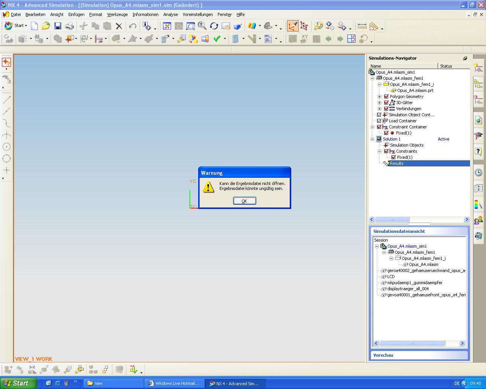The height and width of the screenshot is (389, 486).
Task: Click the checkbox grid icon in toolbar
Action: pos(352,39)
